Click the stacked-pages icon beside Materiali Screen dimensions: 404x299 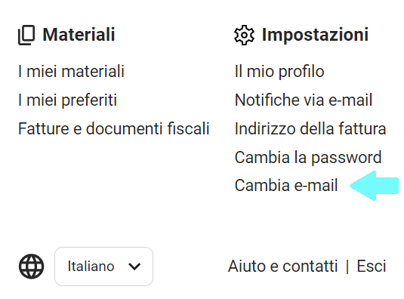coord(26,35)
